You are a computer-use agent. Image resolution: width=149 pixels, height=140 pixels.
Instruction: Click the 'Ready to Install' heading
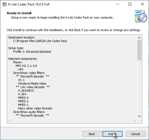(x=19, y=13)
